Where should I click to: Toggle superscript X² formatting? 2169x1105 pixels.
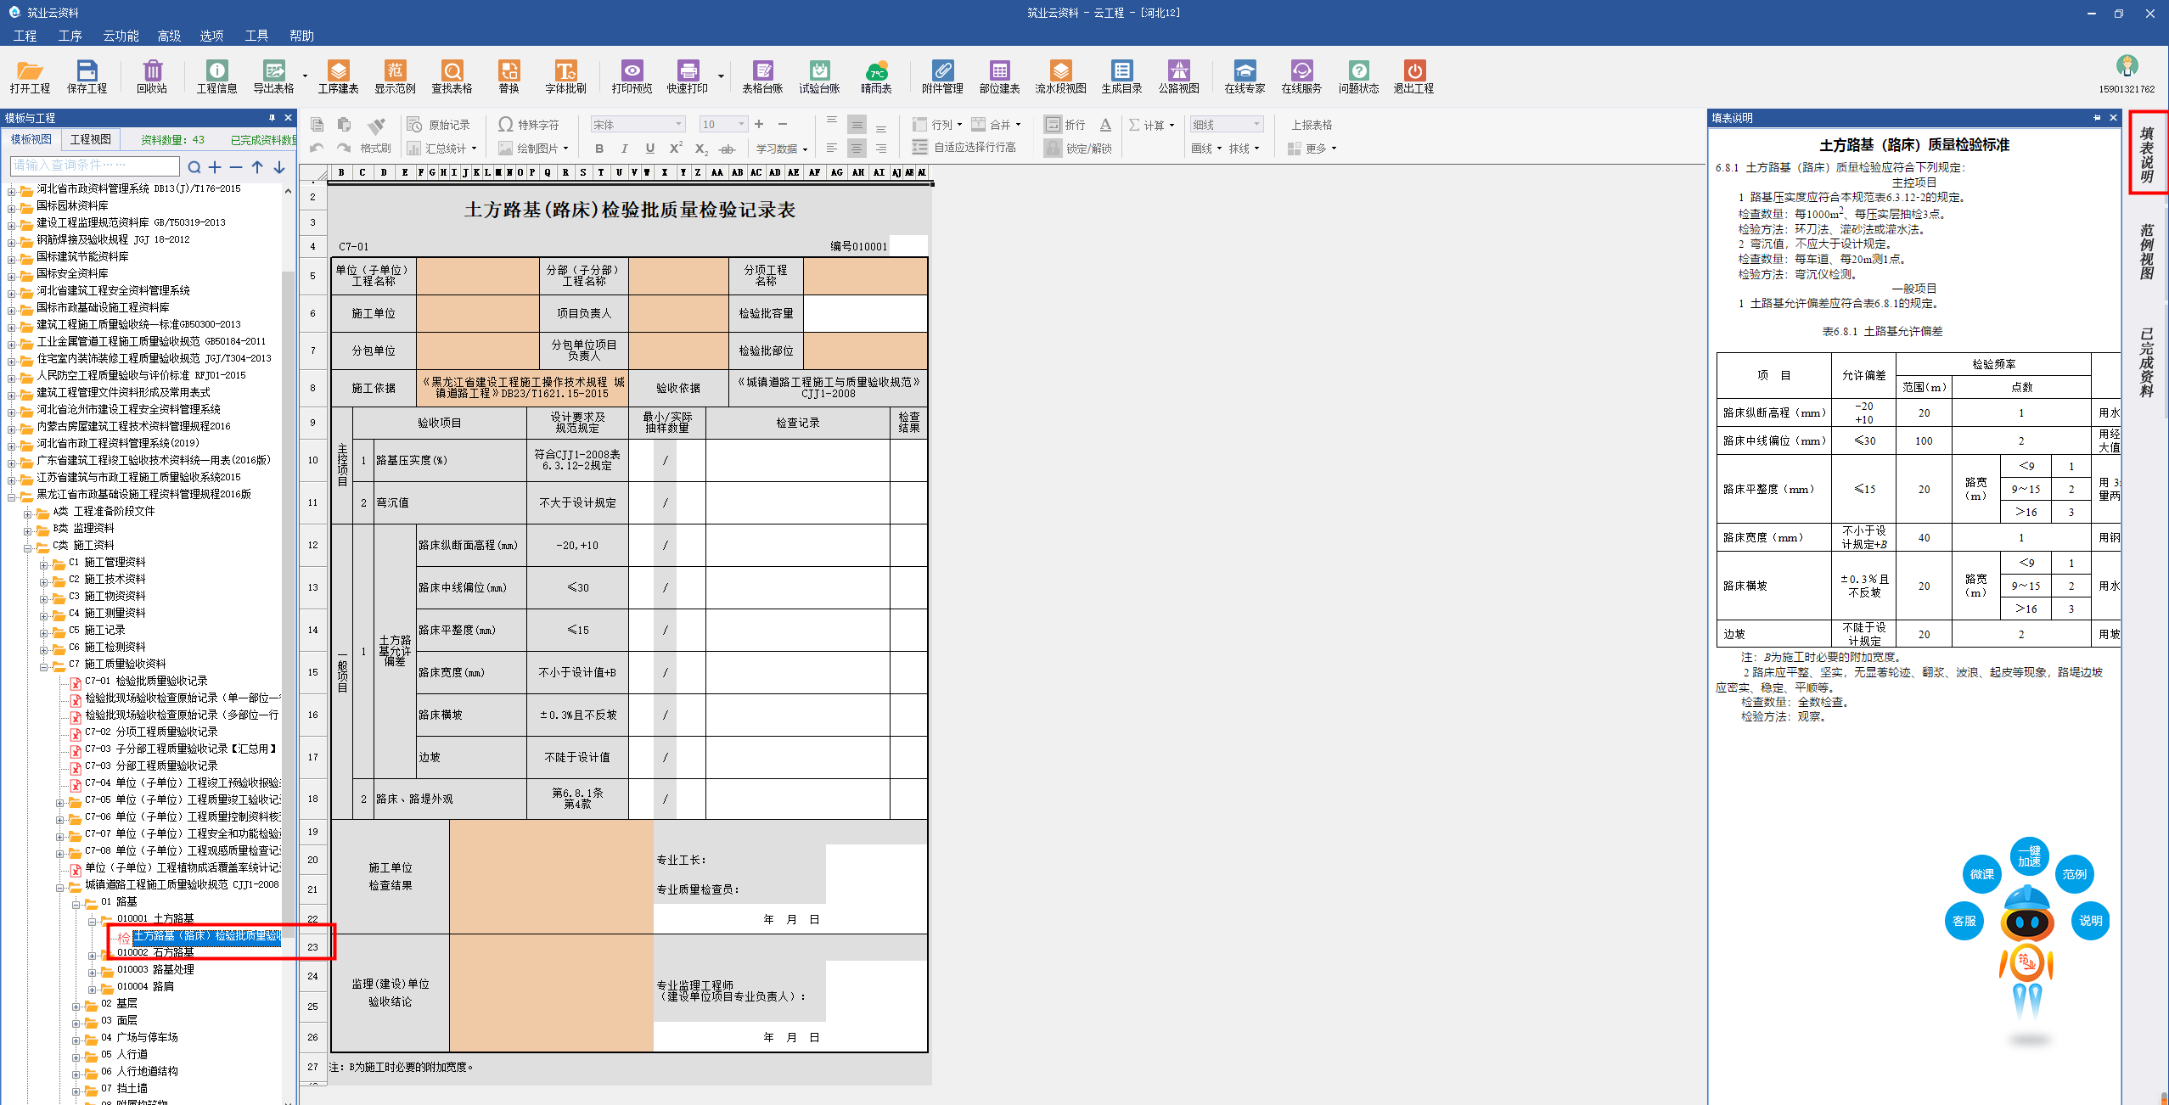click(676, 149)
